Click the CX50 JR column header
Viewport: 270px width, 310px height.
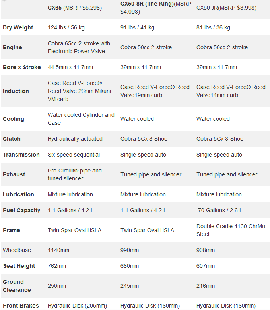click(x=226, y=8)
